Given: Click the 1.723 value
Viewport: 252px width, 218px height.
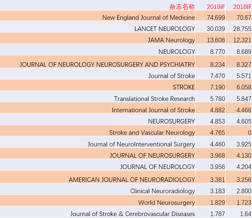Looking at the screenshot, I should click(244, 203).
